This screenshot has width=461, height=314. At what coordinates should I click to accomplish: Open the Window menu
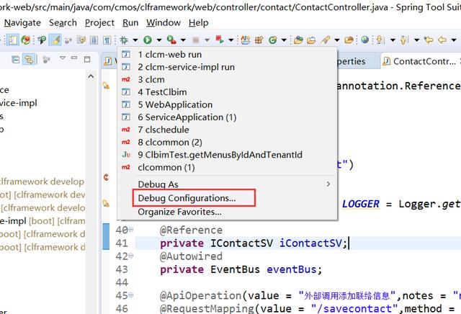[164, 22]
